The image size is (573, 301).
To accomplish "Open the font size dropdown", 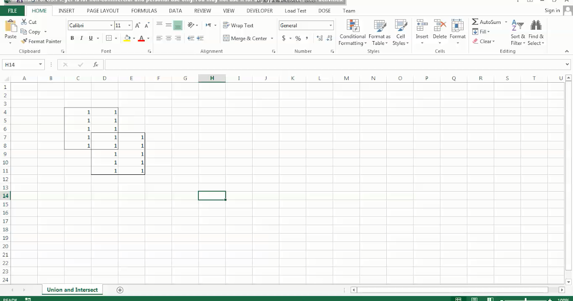I will [129, 25].
